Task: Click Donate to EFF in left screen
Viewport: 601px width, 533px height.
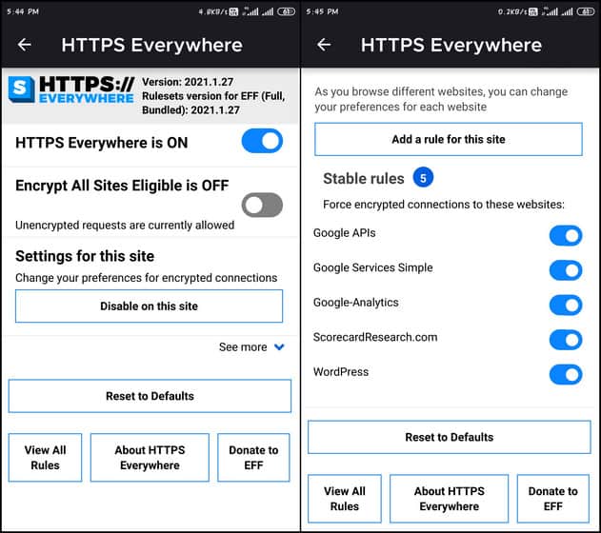Action: [x=253, y=458]
